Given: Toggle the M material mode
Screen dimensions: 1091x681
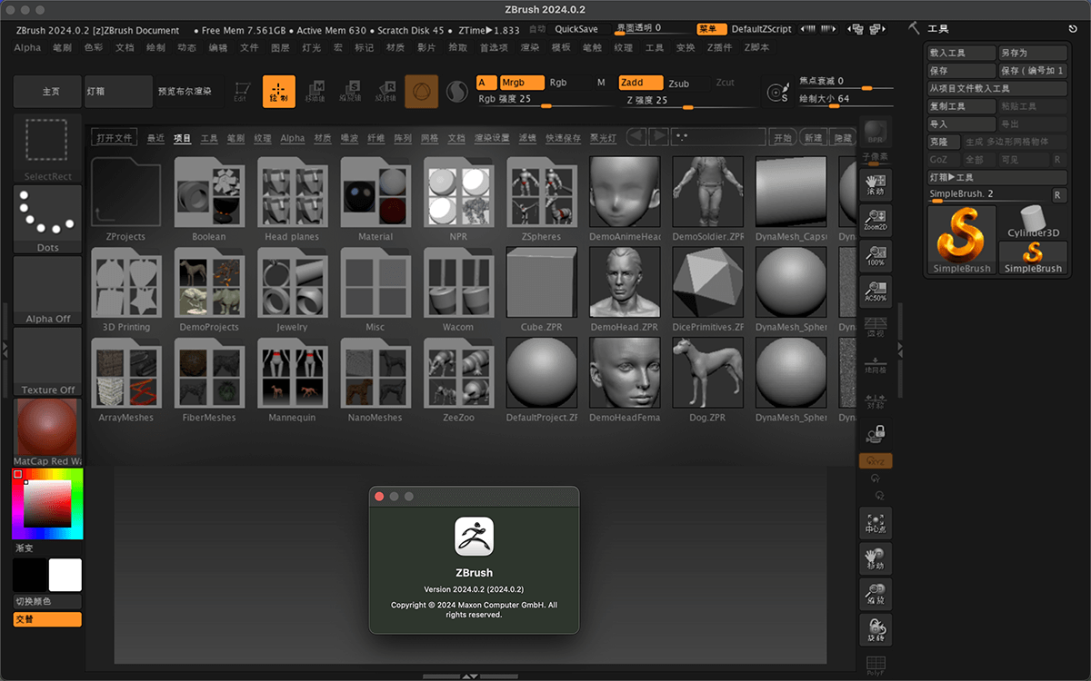Looking at the screenshot, I should point(601,83).
